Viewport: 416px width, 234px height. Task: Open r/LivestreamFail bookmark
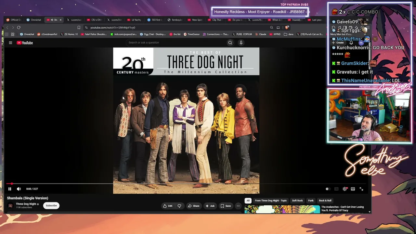click(47, 34)
